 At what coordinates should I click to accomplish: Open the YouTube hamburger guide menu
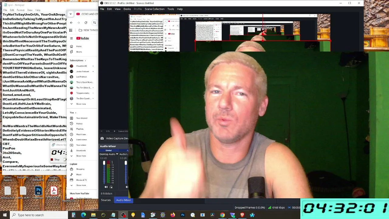(71, 38)
